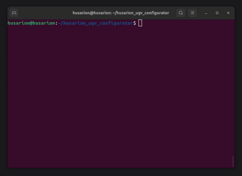Click the husarion@husarion prompt text

coord(31,23)
